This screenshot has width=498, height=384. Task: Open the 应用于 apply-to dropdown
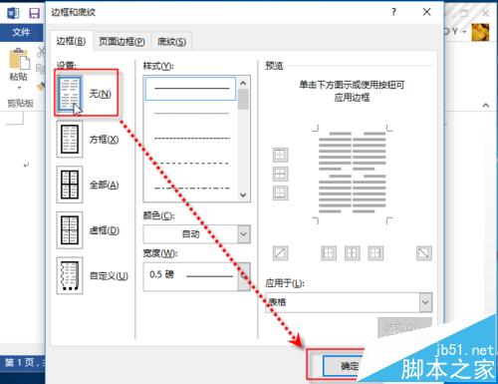point(349,302)
